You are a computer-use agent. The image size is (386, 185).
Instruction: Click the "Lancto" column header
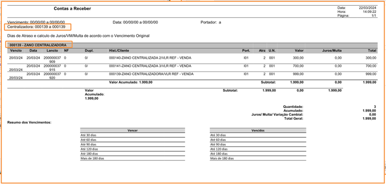53,51
